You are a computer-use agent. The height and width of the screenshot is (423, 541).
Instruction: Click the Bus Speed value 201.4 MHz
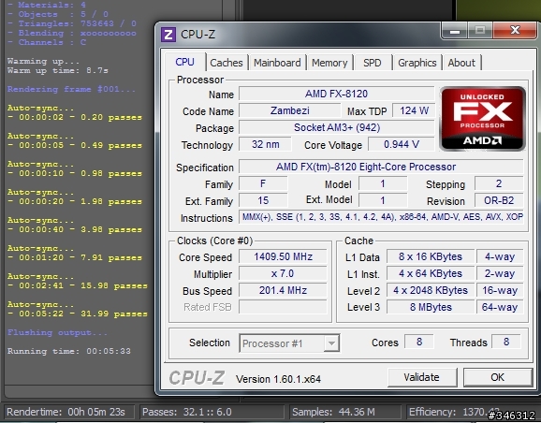(x=283, y=290)
